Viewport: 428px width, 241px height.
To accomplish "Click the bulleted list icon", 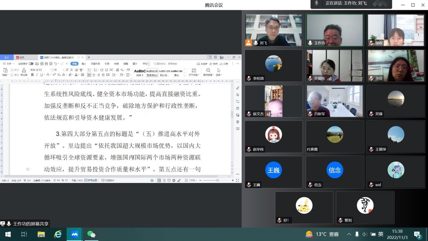I will [89, 70].
